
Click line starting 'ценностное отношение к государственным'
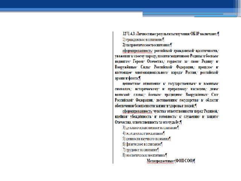[x=171, y=84]
